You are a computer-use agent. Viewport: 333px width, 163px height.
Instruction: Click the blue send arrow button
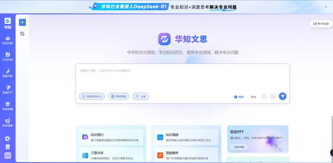pos(282,96)
